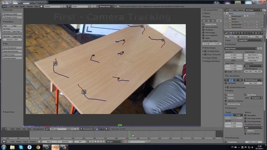Viewport: 267px width, 150px height.
Task: Open the Reconstruction menu in clip editor
Action: 38,129
